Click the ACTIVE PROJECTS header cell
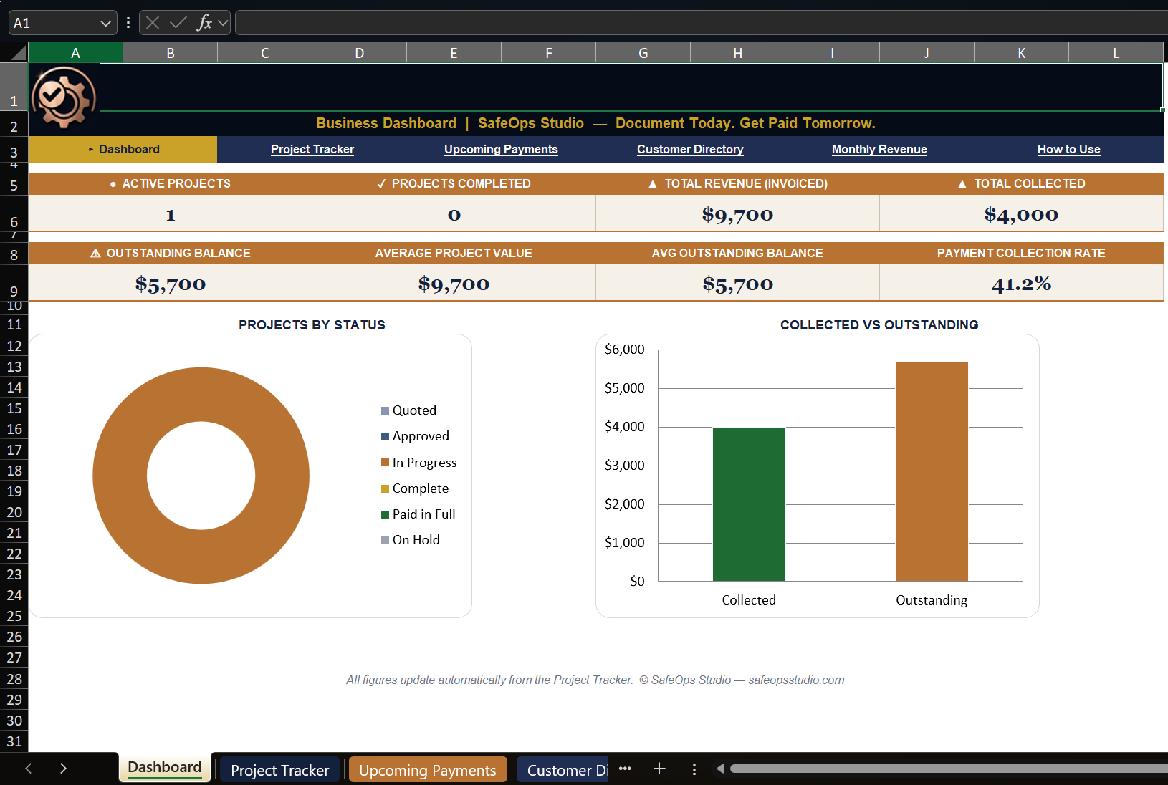1168x785 pixels. 170,183
